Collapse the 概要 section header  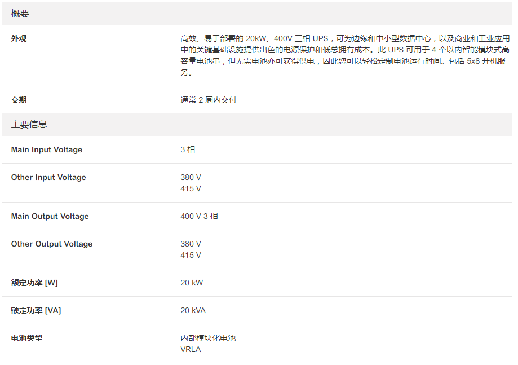coord(21,14)
